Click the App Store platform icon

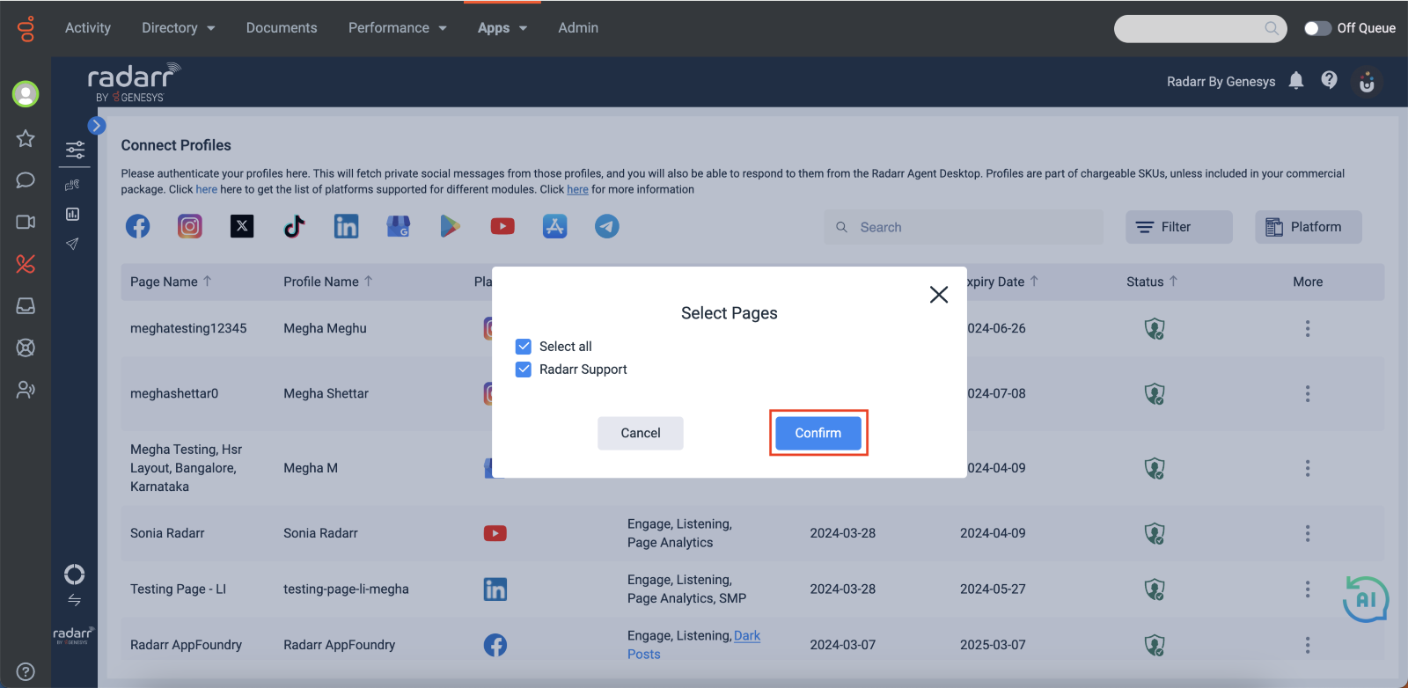(x=554, y=227)
